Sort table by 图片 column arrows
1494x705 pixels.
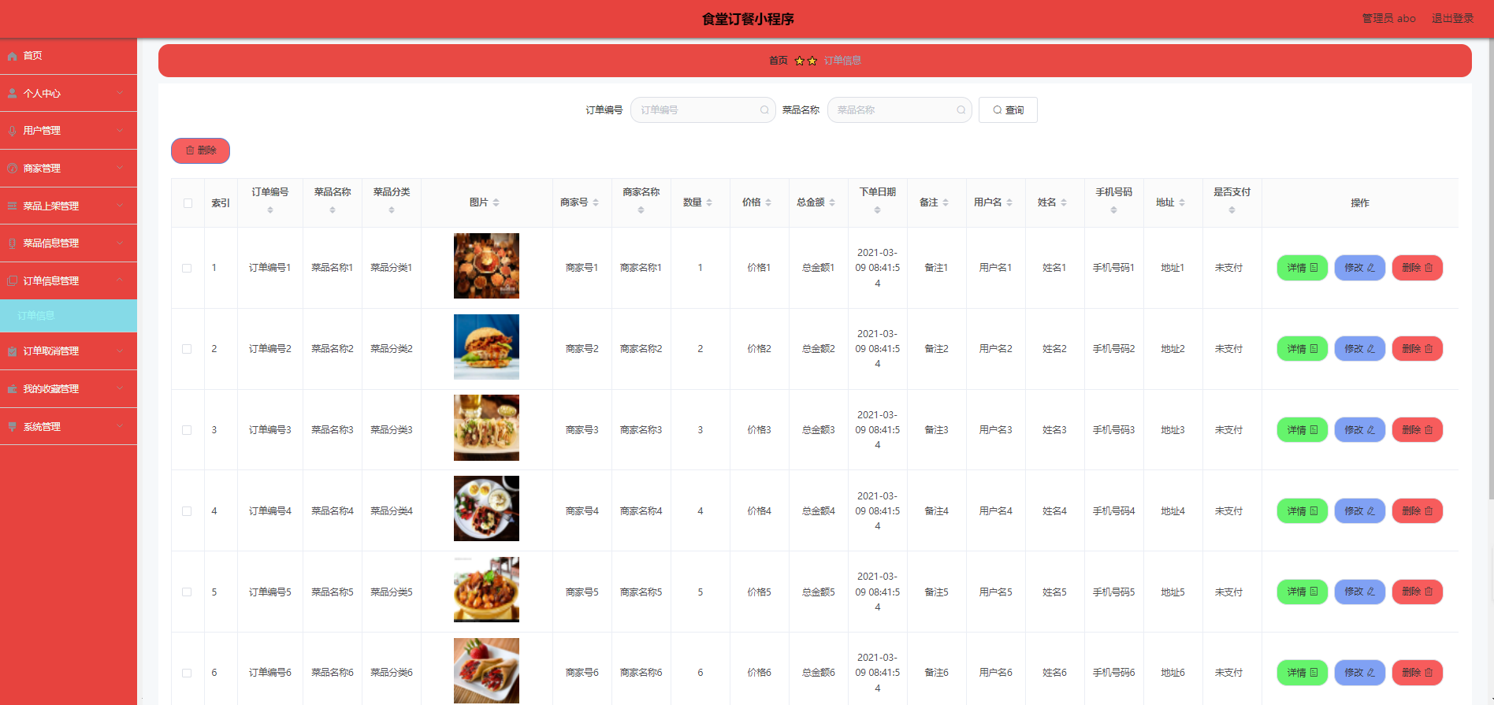click(496, 202)
